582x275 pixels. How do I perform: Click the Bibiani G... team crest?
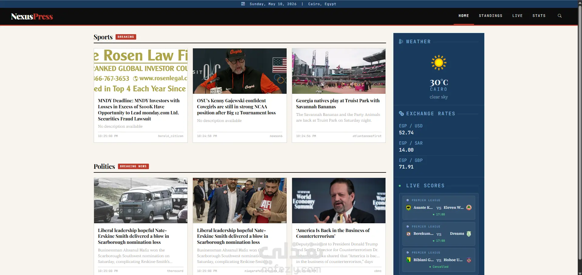coord(409,260)
